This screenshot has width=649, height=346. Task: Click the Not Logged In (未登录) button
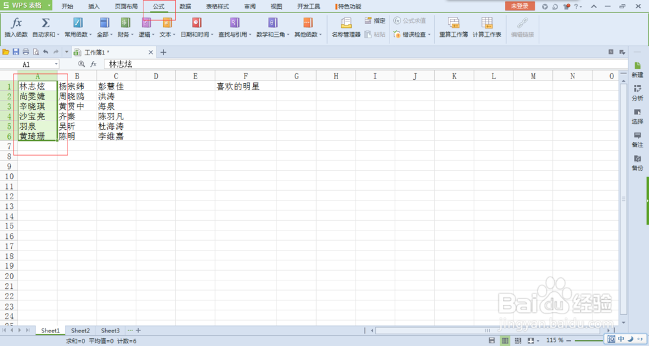(520, 6)
